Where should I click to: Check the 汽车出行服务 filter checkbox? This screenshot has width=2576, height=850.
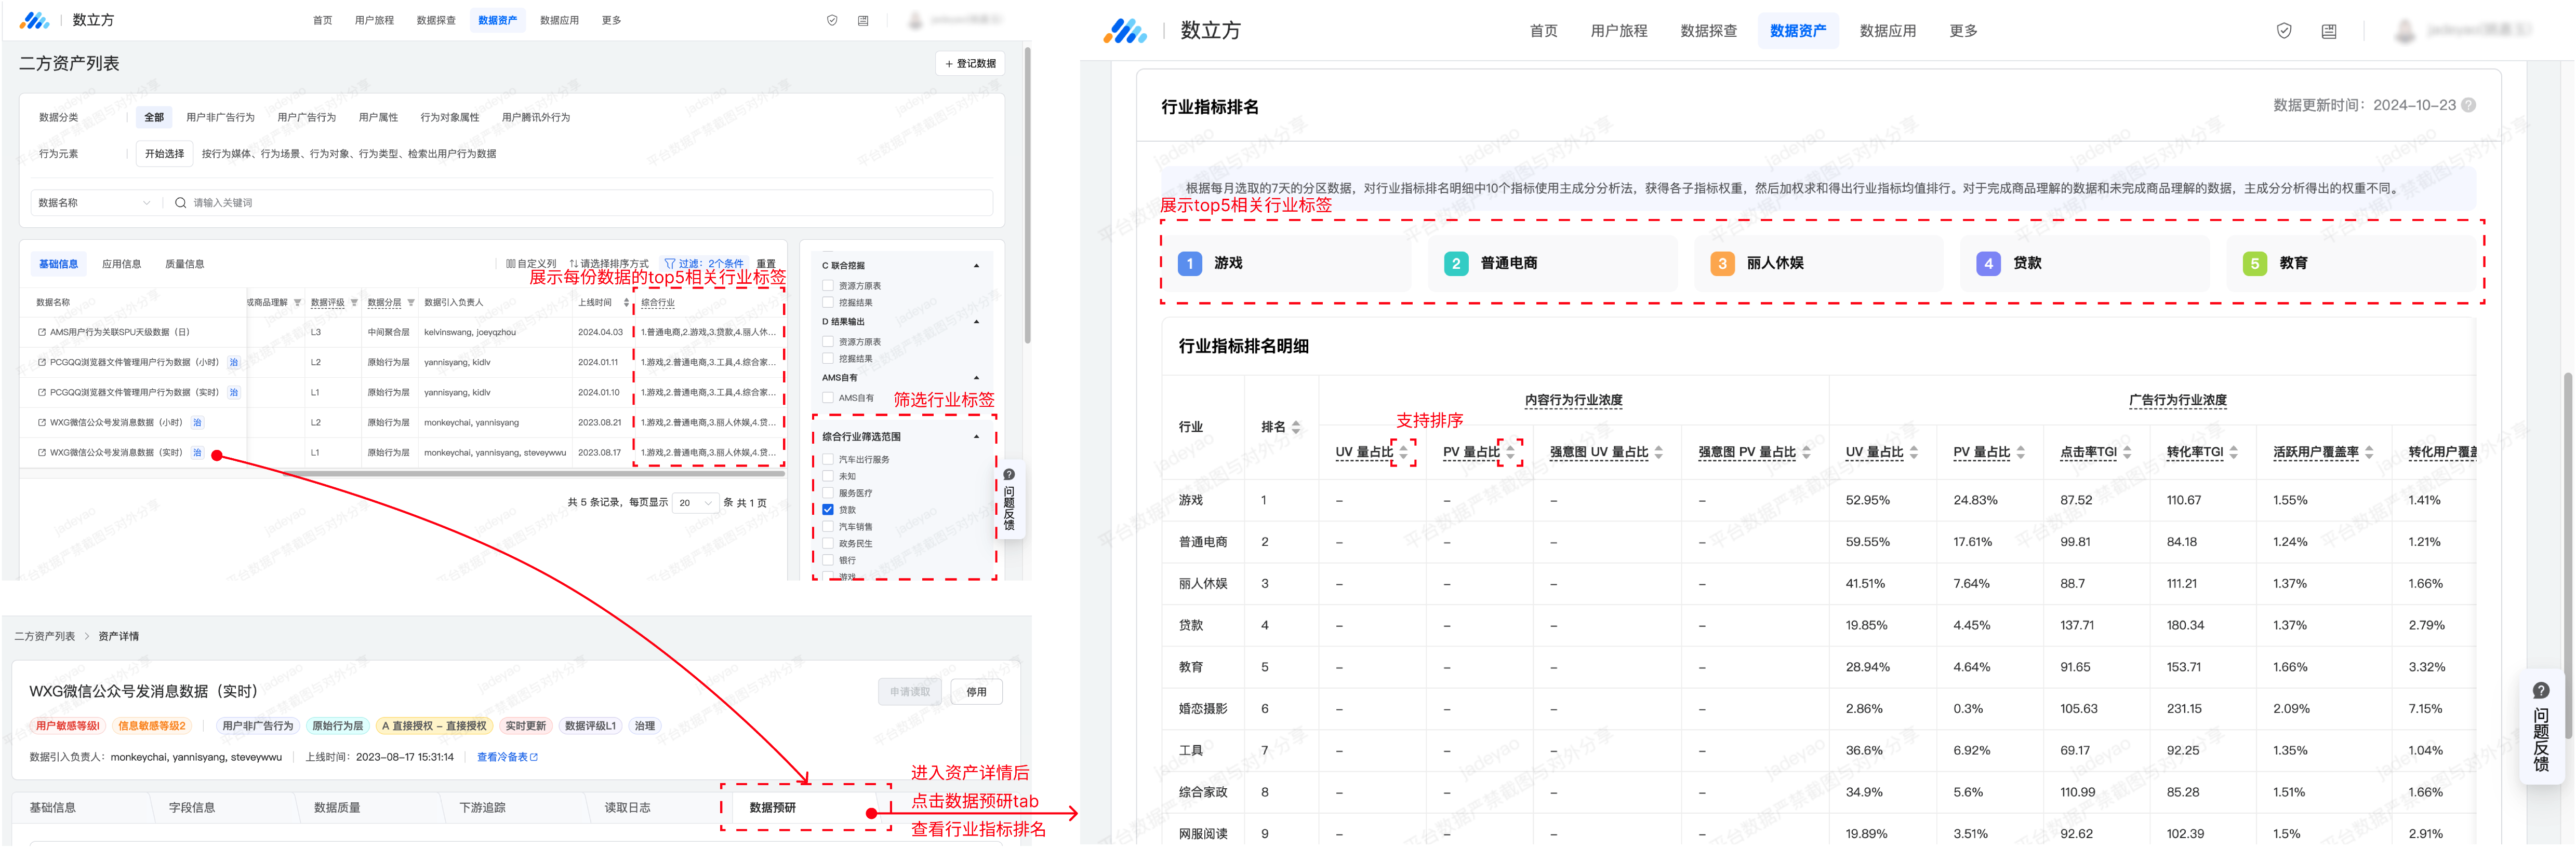pyautogui.click(x=828, y=460)
